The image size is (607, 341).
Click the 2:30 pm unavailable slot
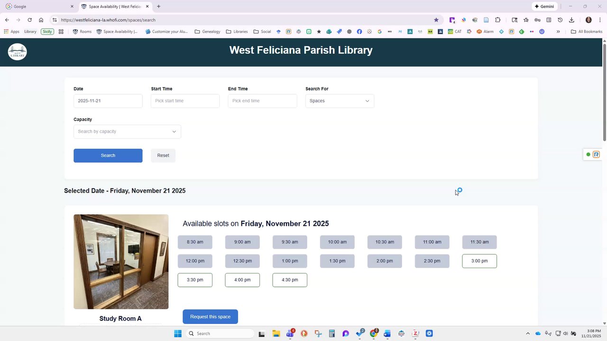coord(432,261)
